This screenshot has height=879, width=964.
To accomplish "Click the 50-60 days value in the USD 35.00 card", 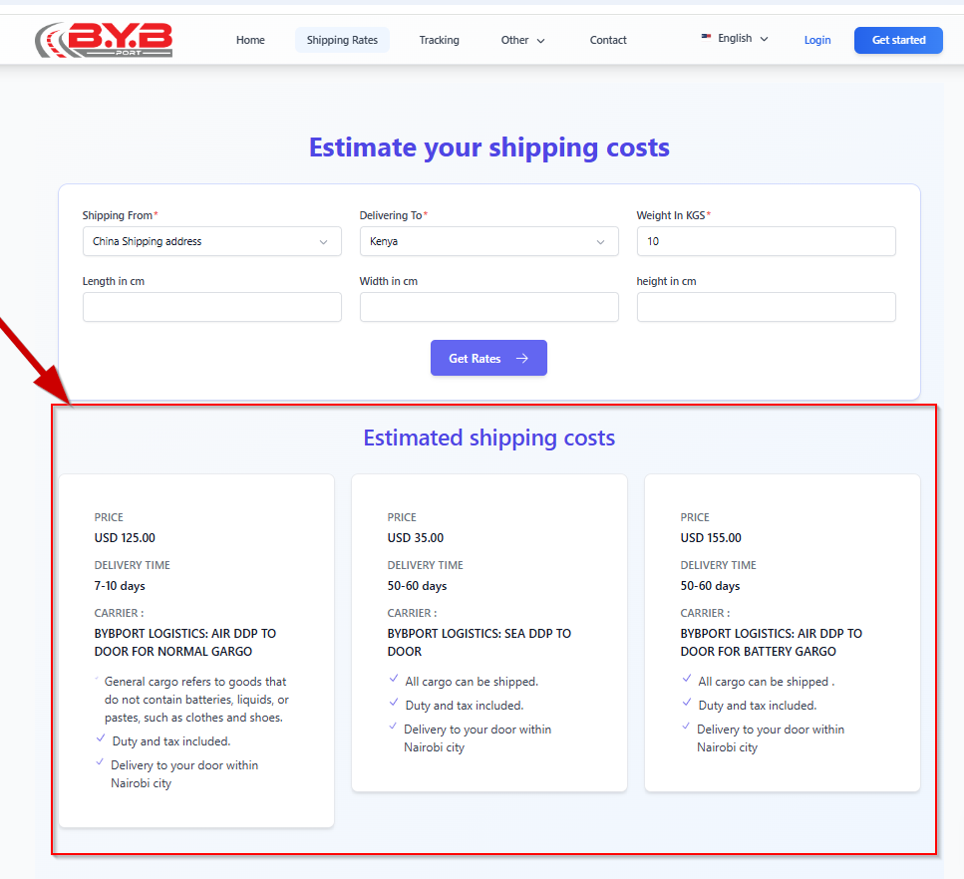I will 417,586.
